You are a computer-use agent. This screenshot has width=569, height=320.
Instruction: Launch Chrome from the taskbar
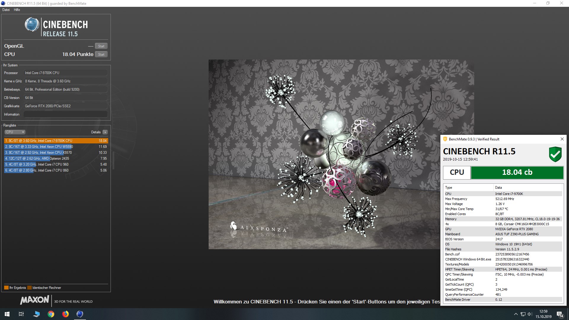(51, 314)
